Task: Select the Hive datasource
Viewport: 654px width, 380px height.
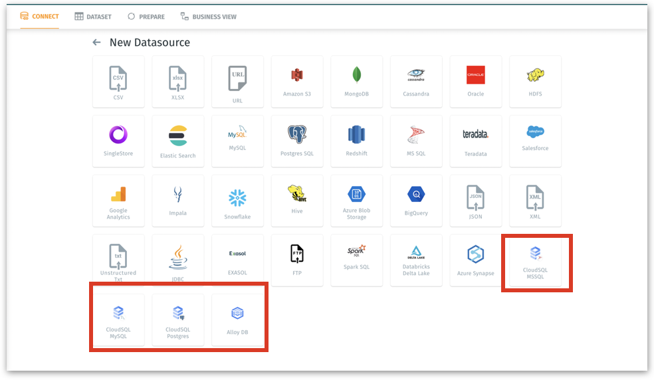Action: click(297, 201)
